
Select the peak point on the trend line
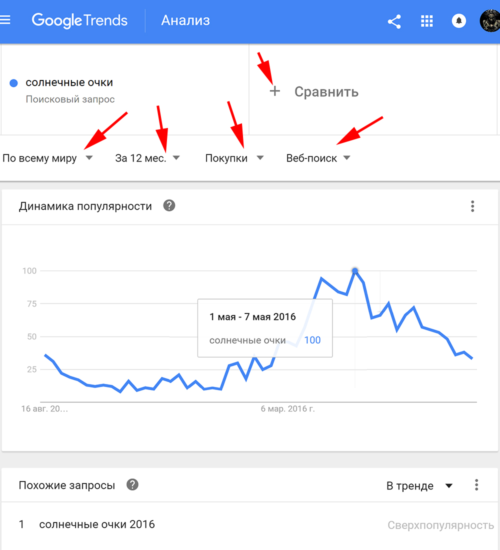pyautogui.click(x=354, y=270)
